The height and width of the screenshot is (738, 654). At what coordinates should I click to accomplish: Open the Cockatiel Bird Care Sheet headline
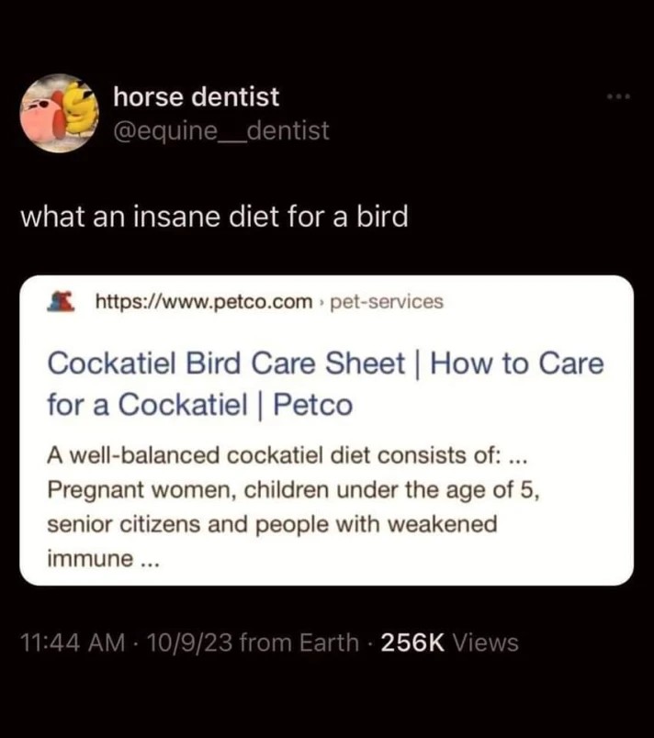[x=327, y=382]
